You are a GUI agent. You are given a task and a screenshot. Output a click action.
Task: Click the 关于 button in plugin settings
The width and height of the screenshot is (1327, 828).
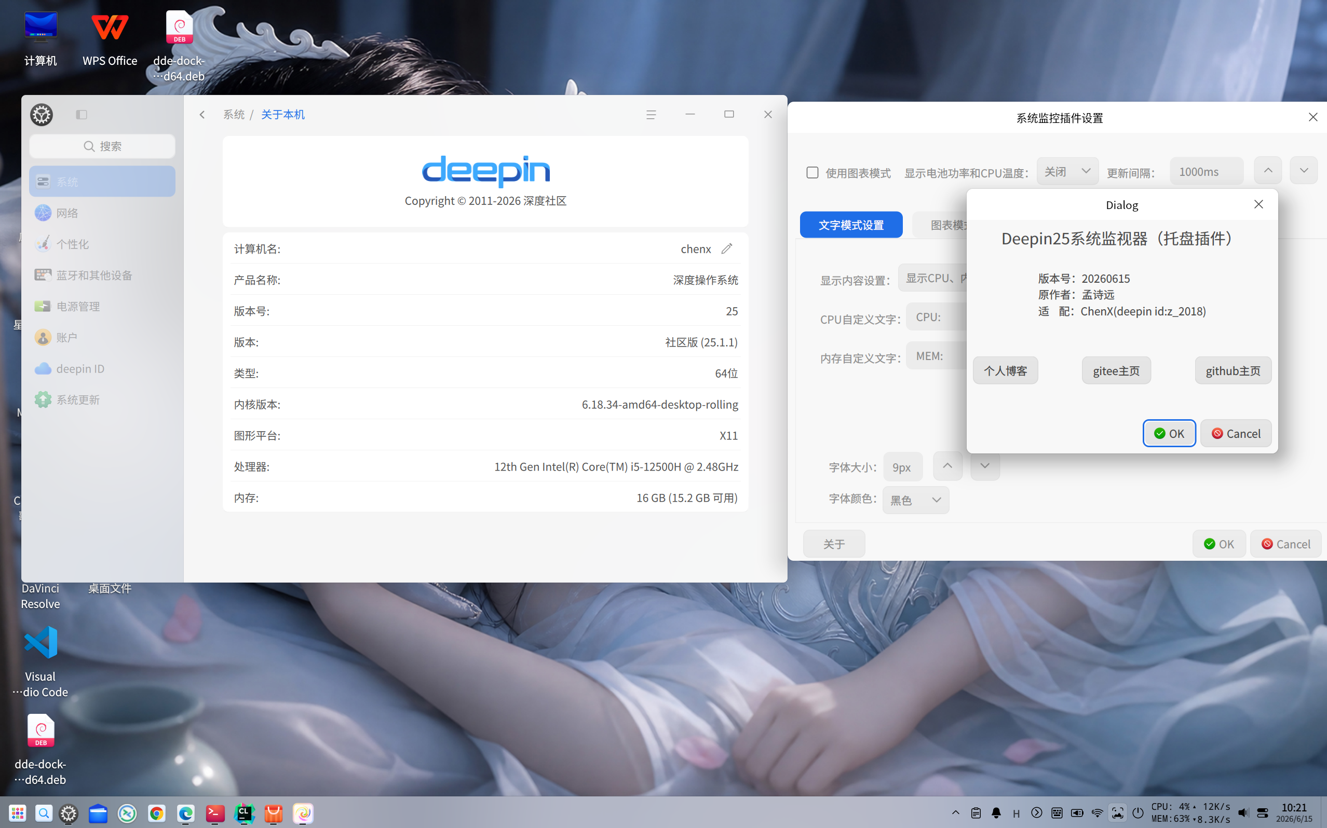(x=834, y=544)
